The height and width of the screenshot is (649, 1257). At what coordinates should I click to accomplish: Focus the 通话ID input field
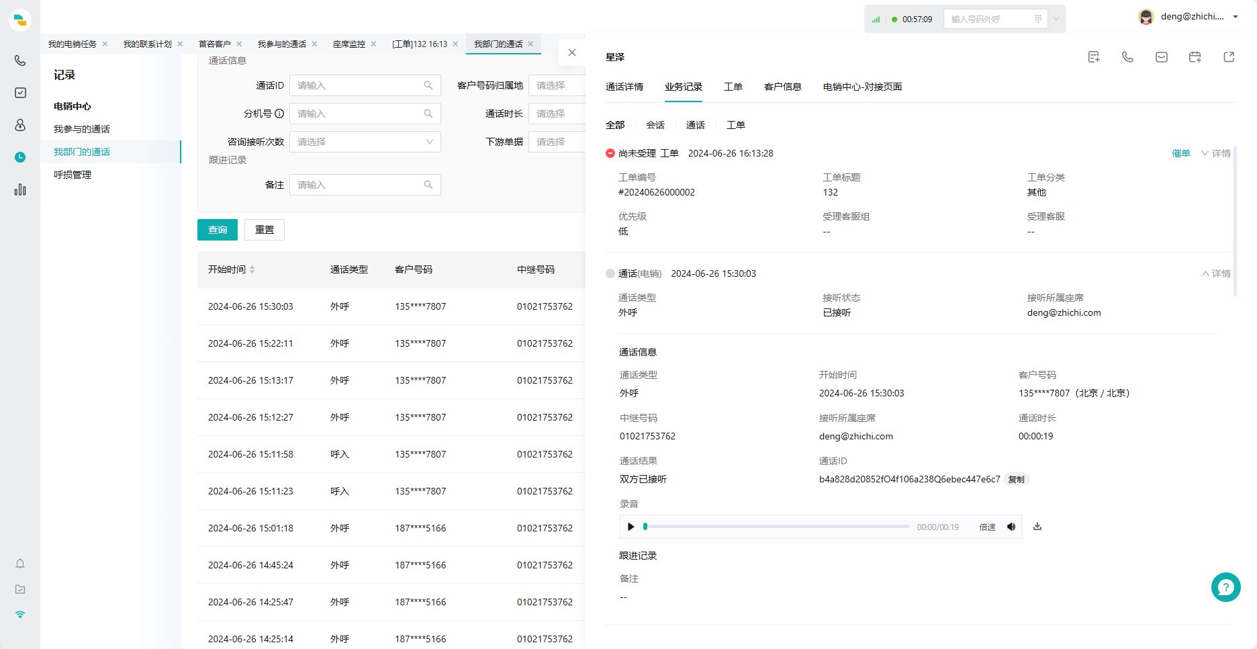coord(365,85)
